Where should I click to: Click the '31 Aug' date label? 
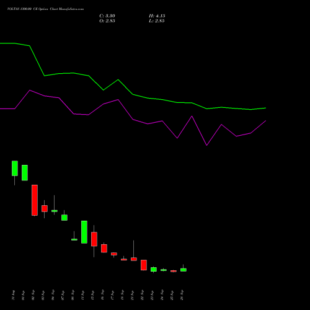point(14,295)
